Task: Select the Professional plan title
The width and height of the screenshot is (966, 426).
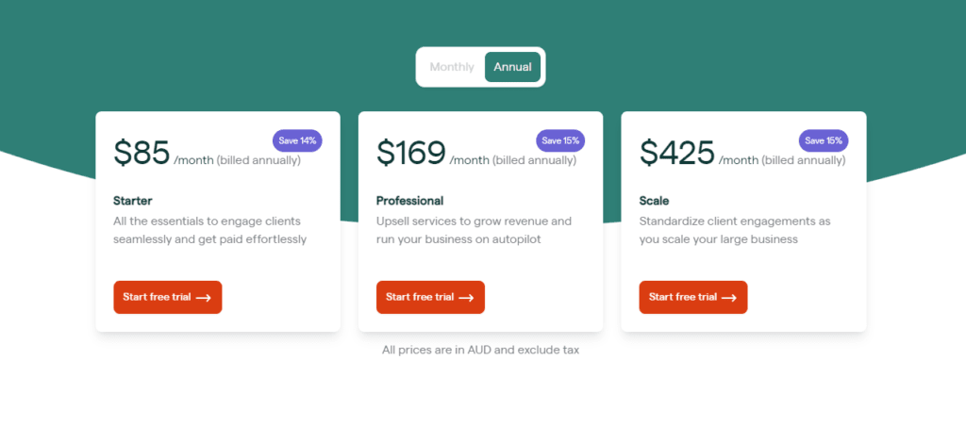Action: click(409, 201)
